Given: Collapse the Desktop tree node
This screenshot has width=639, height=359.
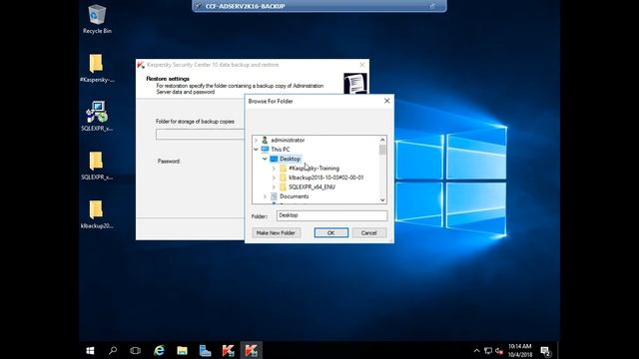Looking at the screenshot, I should click(265, 159).
